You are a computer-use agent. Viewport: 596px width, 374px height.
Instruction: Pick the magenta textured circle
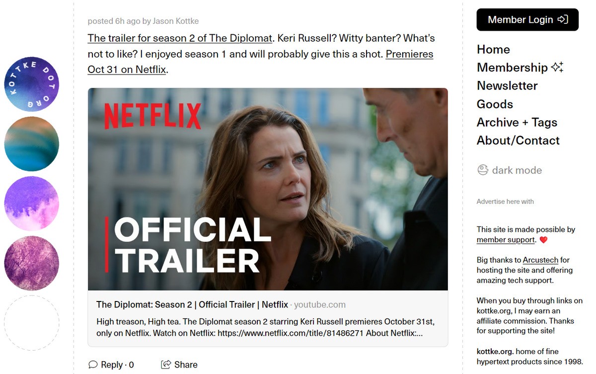click(32, 263)
